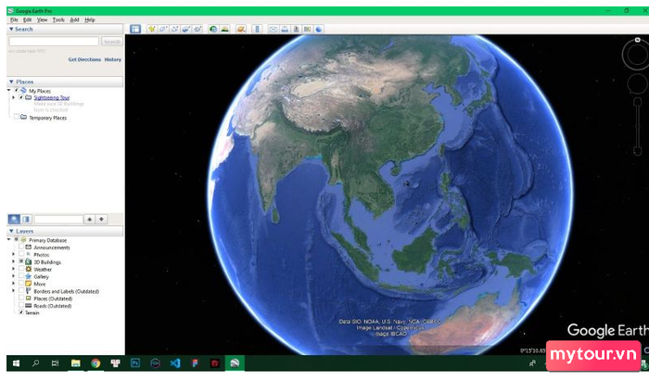Click the Google Earth Pro taskbar icon
This screenshot has height=381, width=649.
[x=235, y=363]
